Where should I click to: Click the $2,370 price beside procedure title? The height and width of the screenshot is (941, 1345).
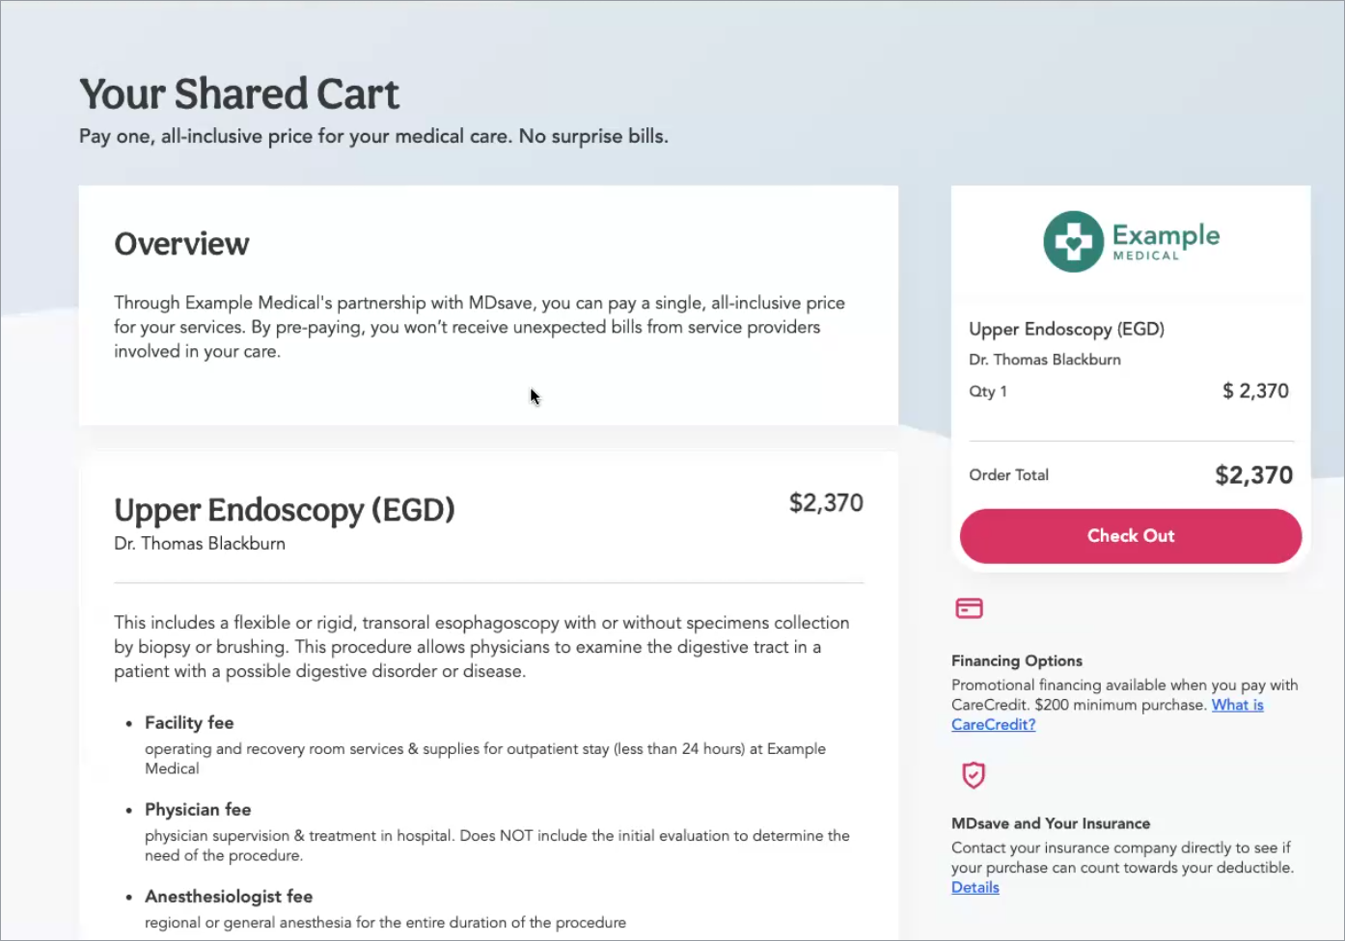click(826, 502)
